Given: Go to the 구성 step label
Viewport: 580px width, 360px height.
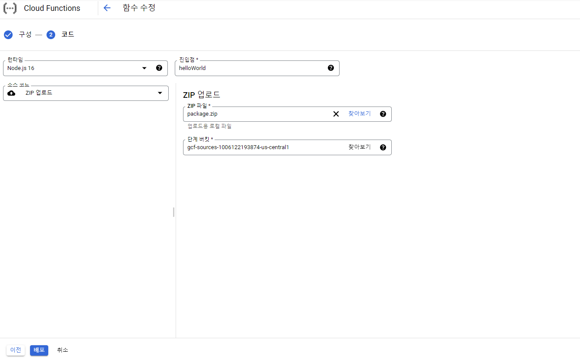Looking at the screenshot, I should [x=25, y=34].
